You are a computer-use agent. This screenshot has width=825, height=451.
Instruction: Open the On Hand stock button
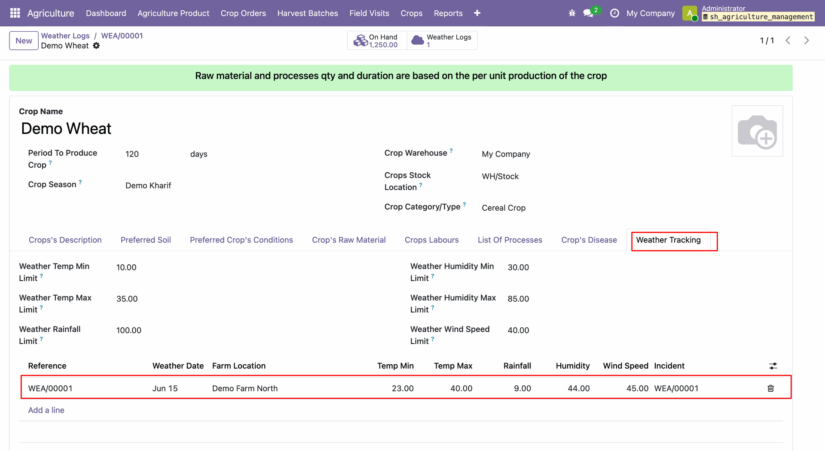tap(377, 41)
